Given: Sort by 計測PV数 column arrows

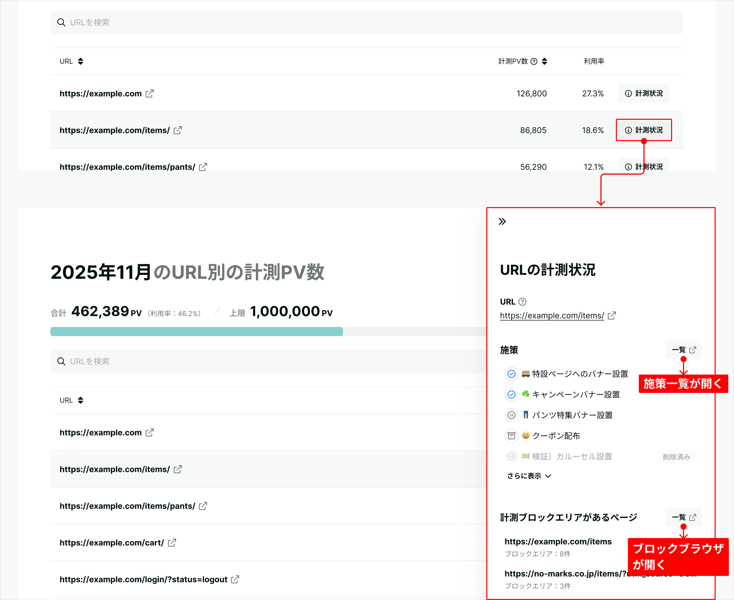Looking at the screenshot, I should pos(545,61).
